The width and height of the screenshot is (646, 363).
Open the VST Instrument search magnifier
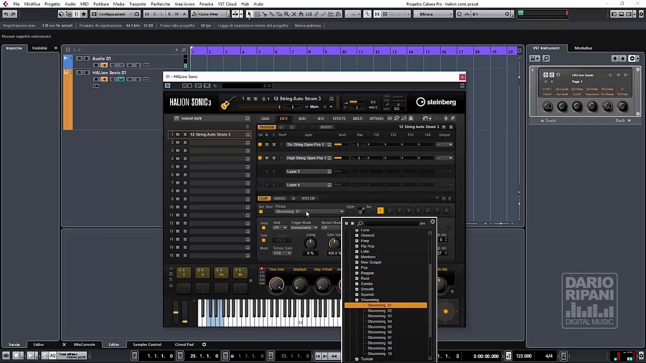coord(546,58)
